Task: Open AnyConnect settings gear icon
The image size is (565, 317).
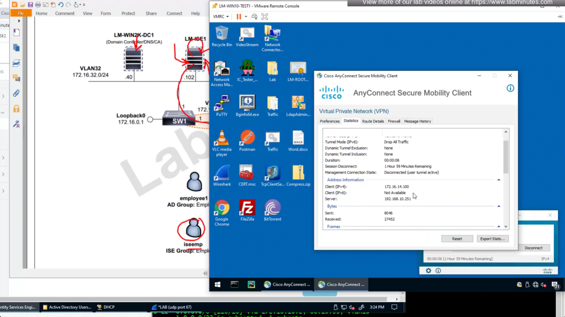Action: point(428,271)
